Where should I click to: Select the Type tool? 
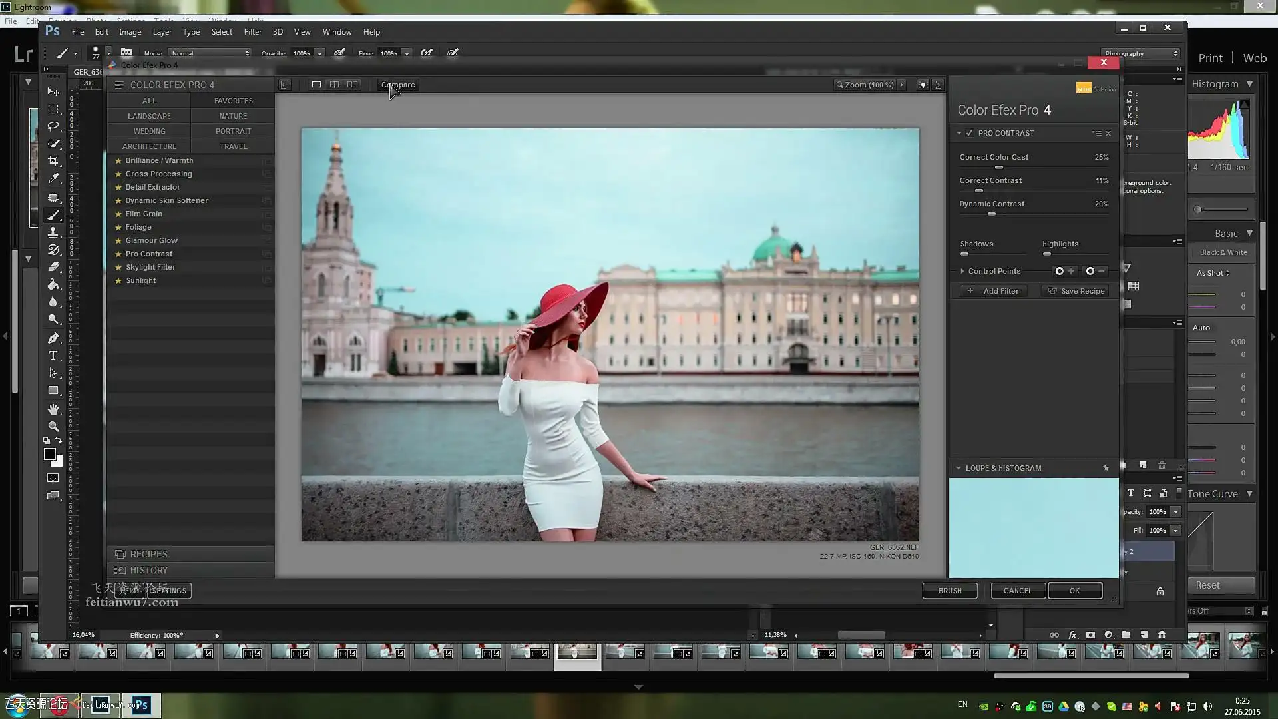click(53, 356)
